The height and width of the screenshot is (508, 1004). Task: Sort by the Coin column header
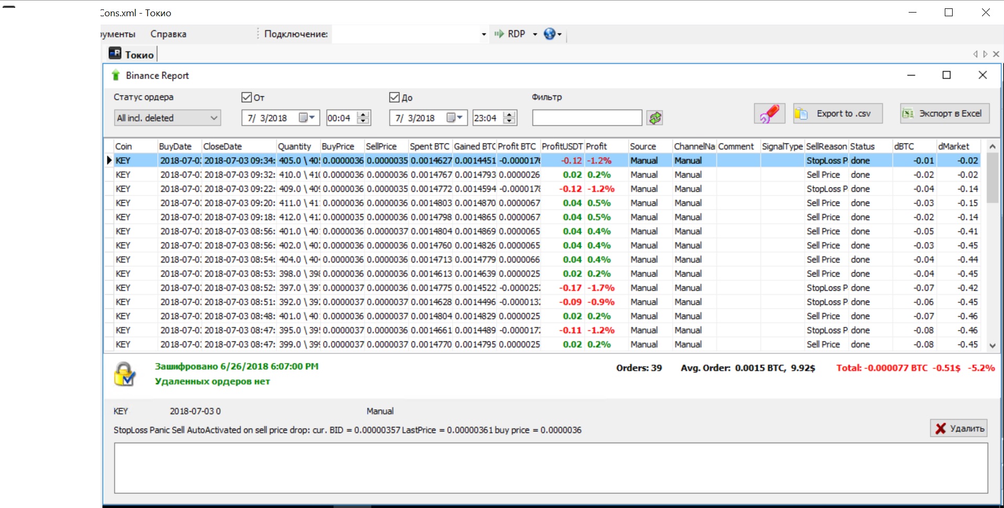[135, 147]
